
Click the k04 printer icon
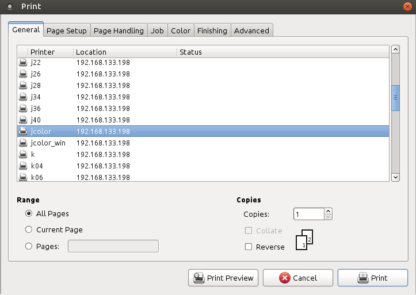pyautogui.click(x=23, y=166)
